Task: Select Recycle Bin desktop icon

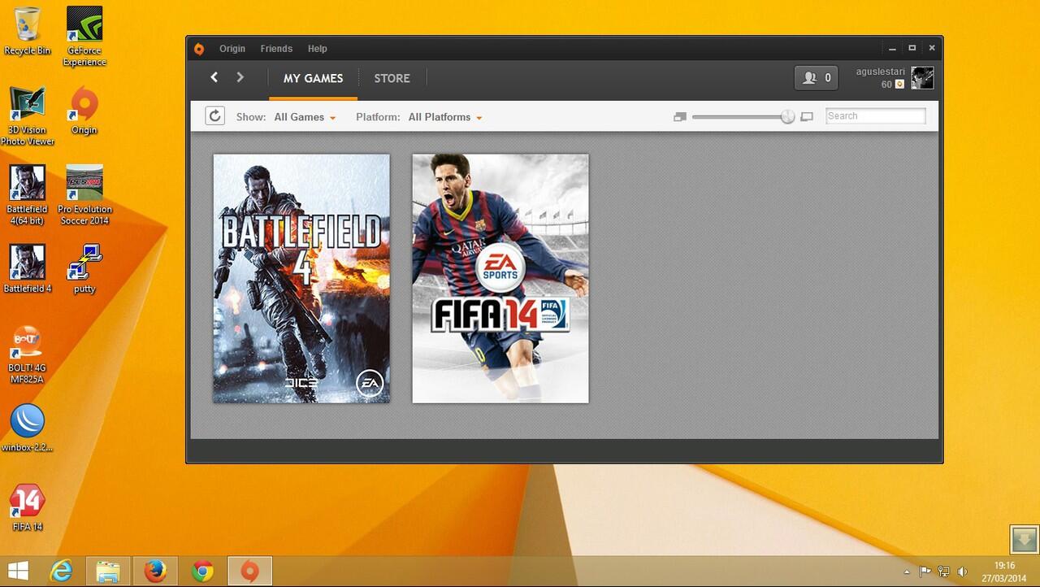Action: 28,32
